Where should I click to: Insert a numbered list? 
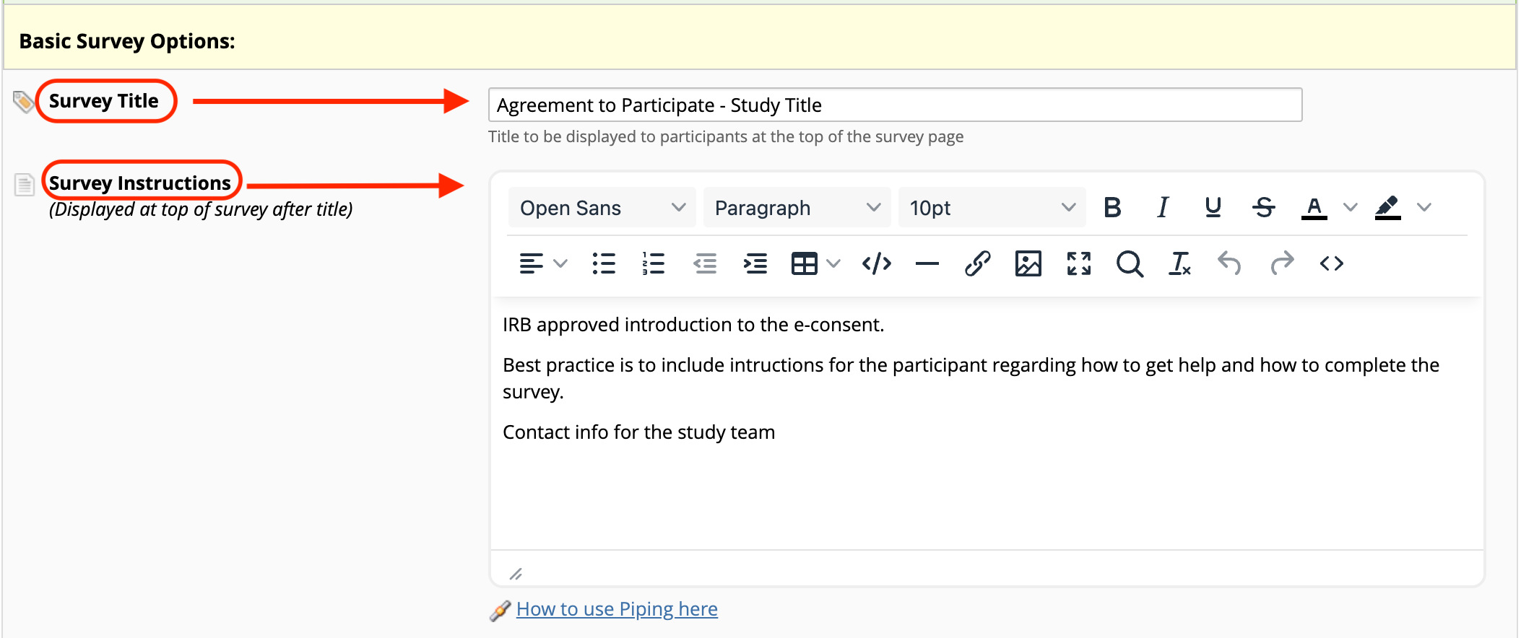point(654,263)
